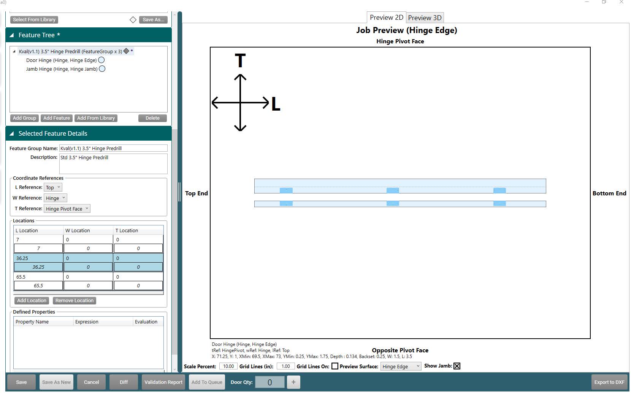The width and height of the screenshot is (631, 393).
Task: Click the Door Qty input field
Action: click(x=270, y=382)
